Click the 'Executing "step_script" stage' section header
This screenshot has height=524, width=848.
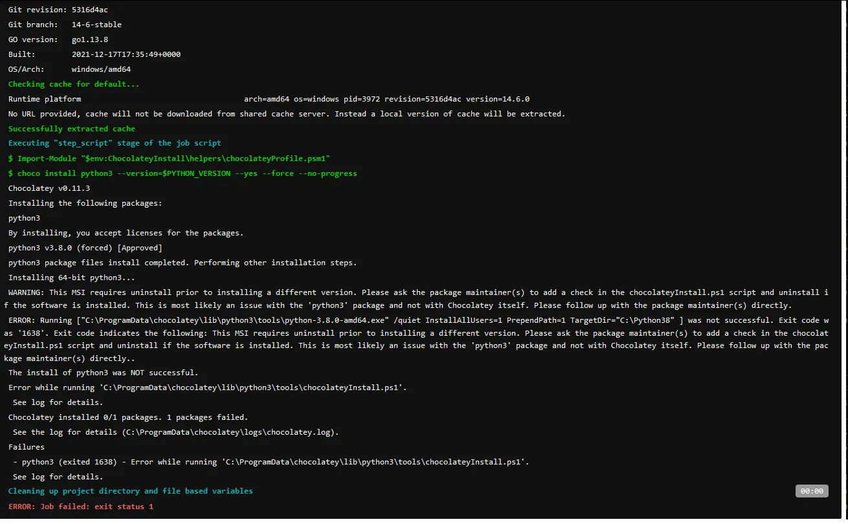pos(115,143)
